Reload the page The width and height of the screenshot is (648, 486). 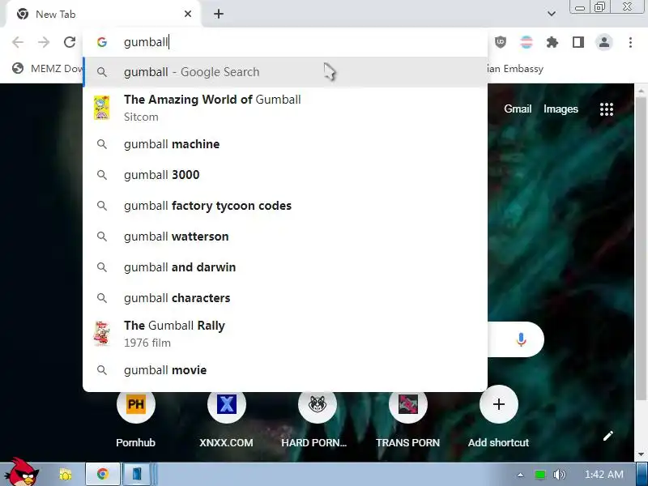[x=70, y=42]
